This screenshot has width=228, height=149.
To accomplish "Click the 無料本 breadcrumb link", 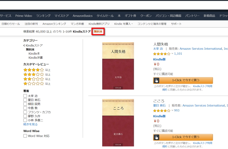I will click(x=98, y=31).
